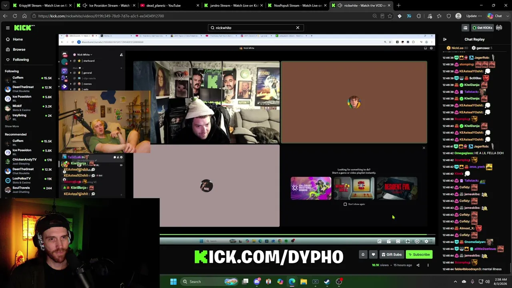Switch to the dead_planetz YouTube tab
512x288 pixels.
(170, 6)
